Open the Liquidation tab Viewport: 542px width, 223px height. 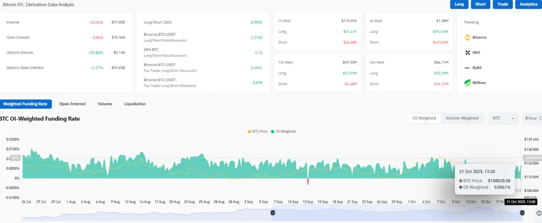click(135, 104)
